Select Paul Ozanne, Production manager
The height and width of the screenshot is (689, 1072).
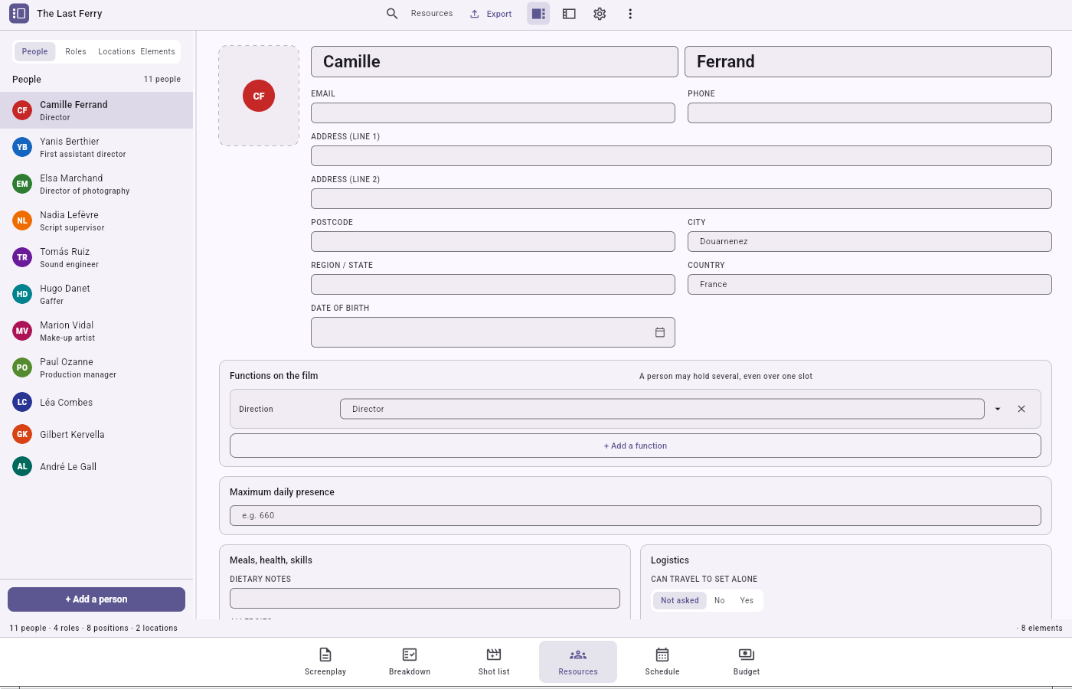point(96,367)
